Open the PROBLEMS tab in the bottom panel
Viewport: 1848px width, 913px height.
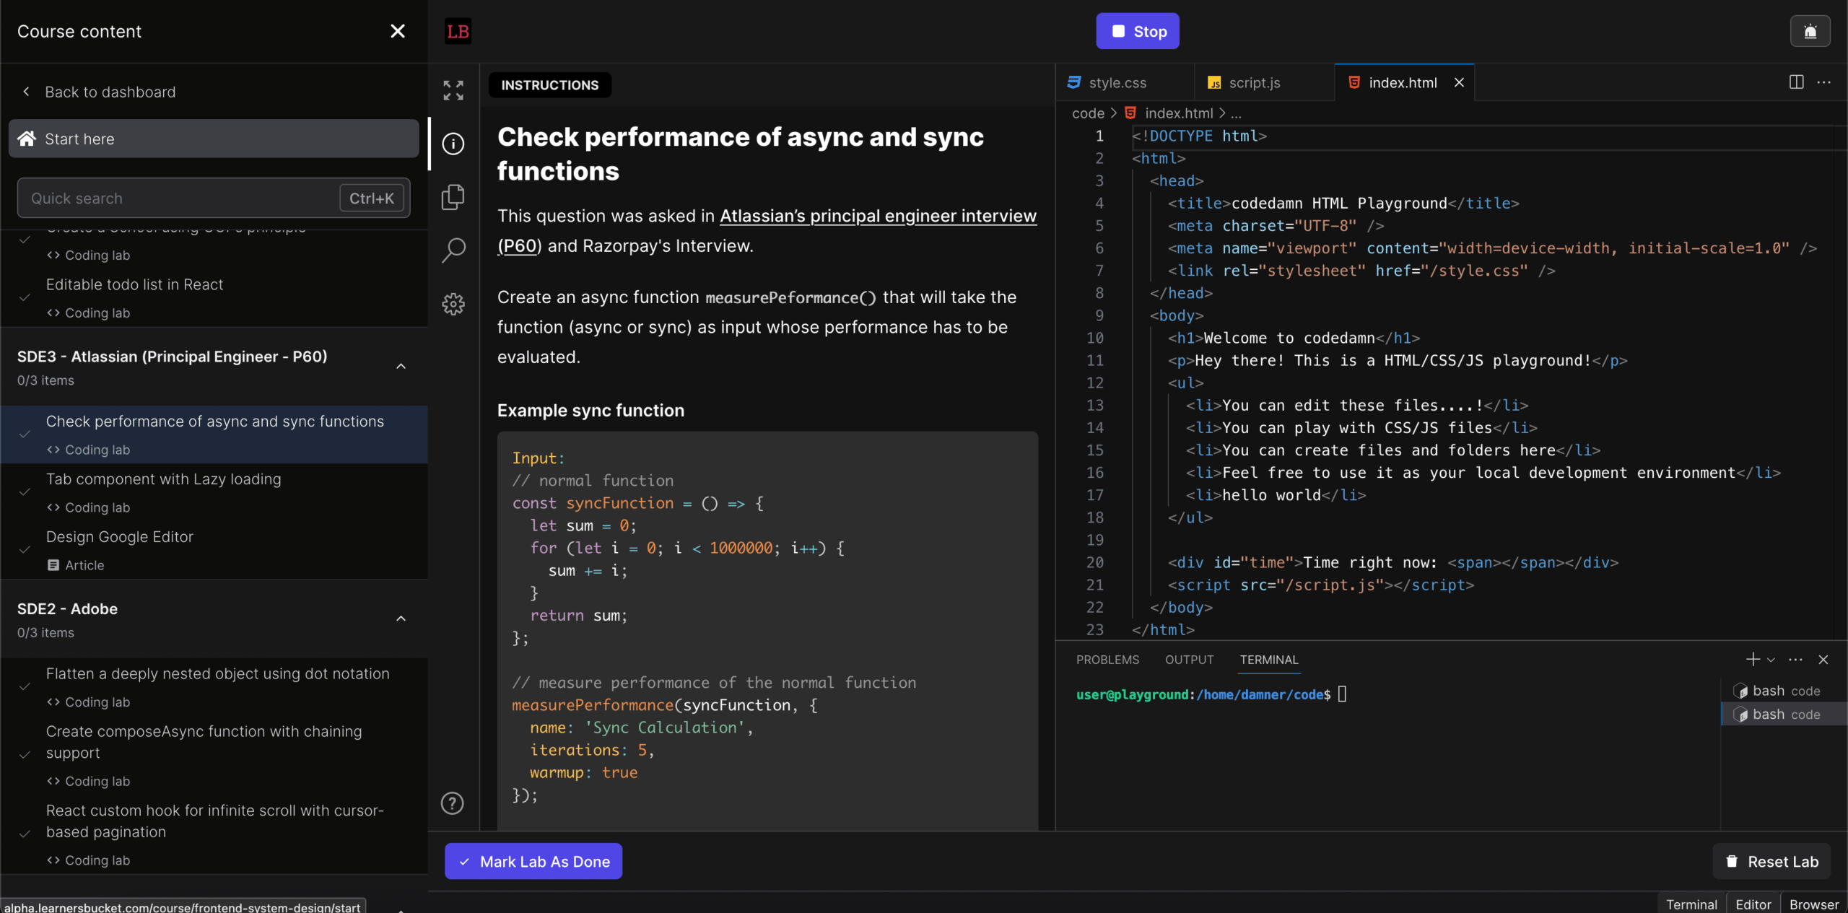[x=1107, y=659]
